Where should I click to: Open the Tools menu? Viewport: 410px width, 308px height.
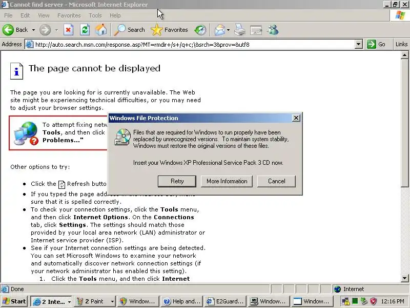click(95, 15)
